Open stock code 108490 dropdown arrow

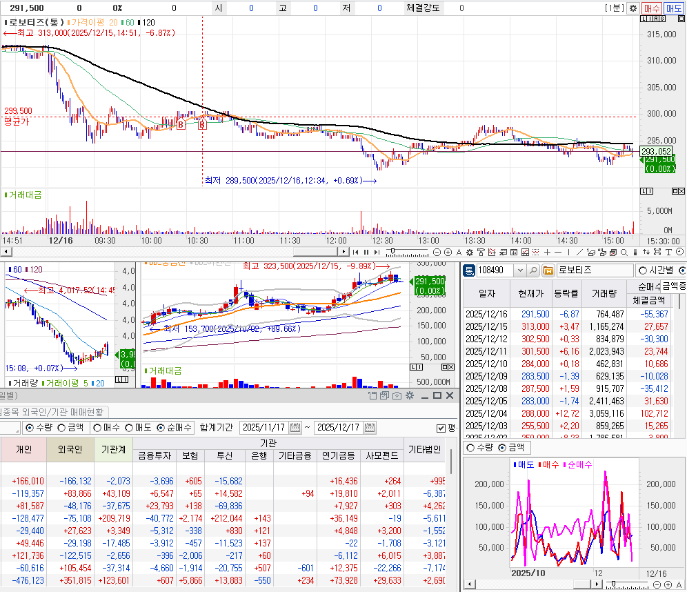tap(520, 270)
